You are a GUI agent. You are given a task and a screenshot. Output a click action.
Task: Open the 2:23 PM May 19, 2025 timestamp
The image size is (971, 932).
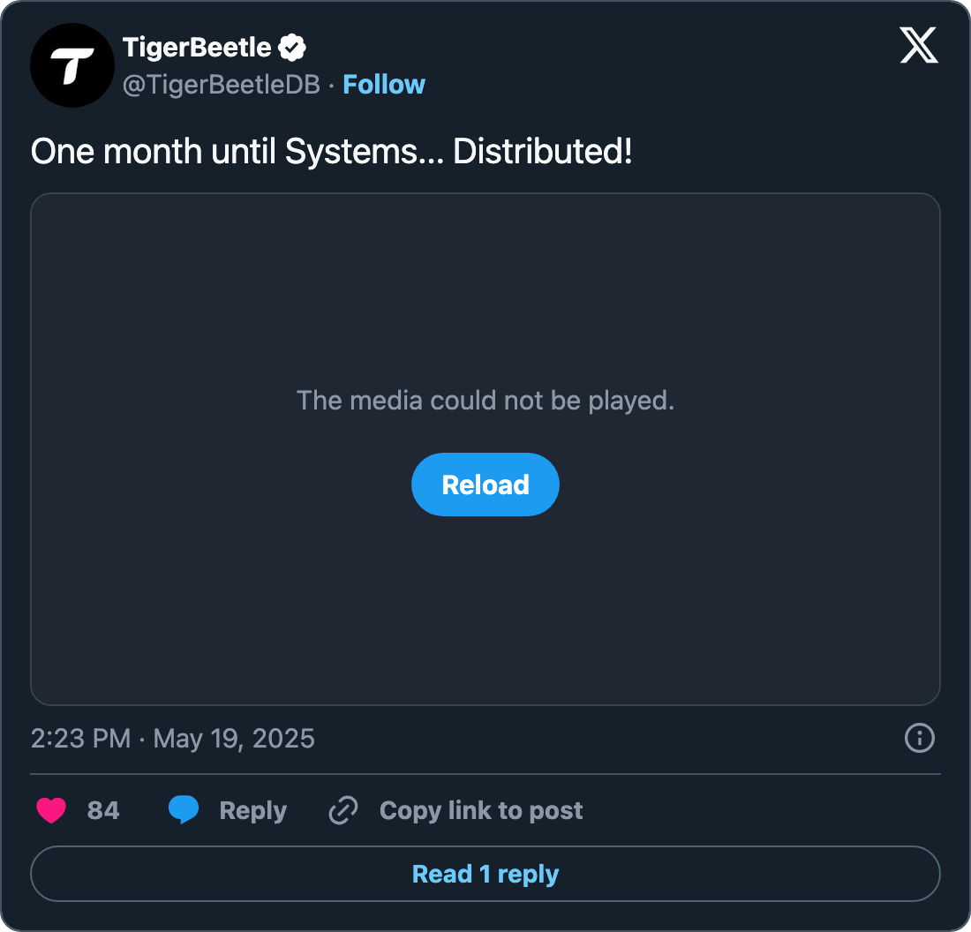click(x=173, y=738)
